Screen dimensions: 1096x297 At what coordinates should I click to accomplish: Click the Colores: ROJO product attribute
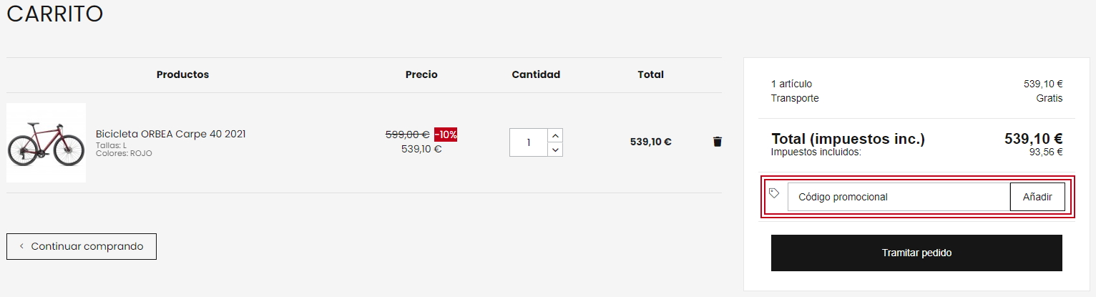pyautogui.click(x=124, y=153)
